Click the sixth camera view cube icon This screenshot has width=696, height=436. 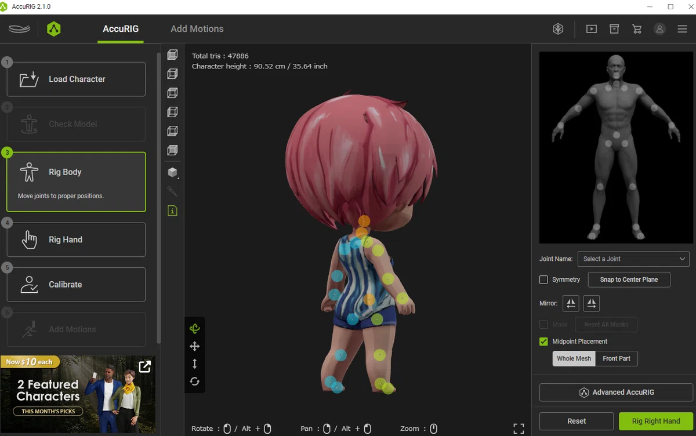[x=172, y=150]
